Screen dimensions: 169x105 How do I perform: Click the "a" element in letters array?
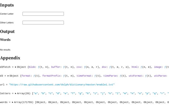tap(35, 93)
